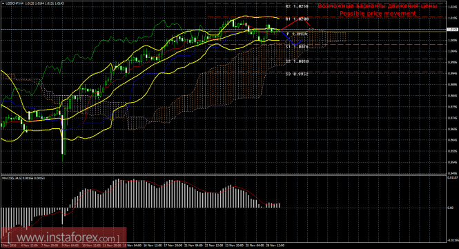Select the R1 1.0200 resistance level label

(x=297, y=19)
